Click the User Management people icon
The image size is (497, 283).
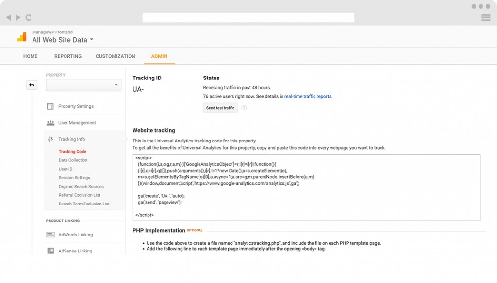tap(50, 123)
